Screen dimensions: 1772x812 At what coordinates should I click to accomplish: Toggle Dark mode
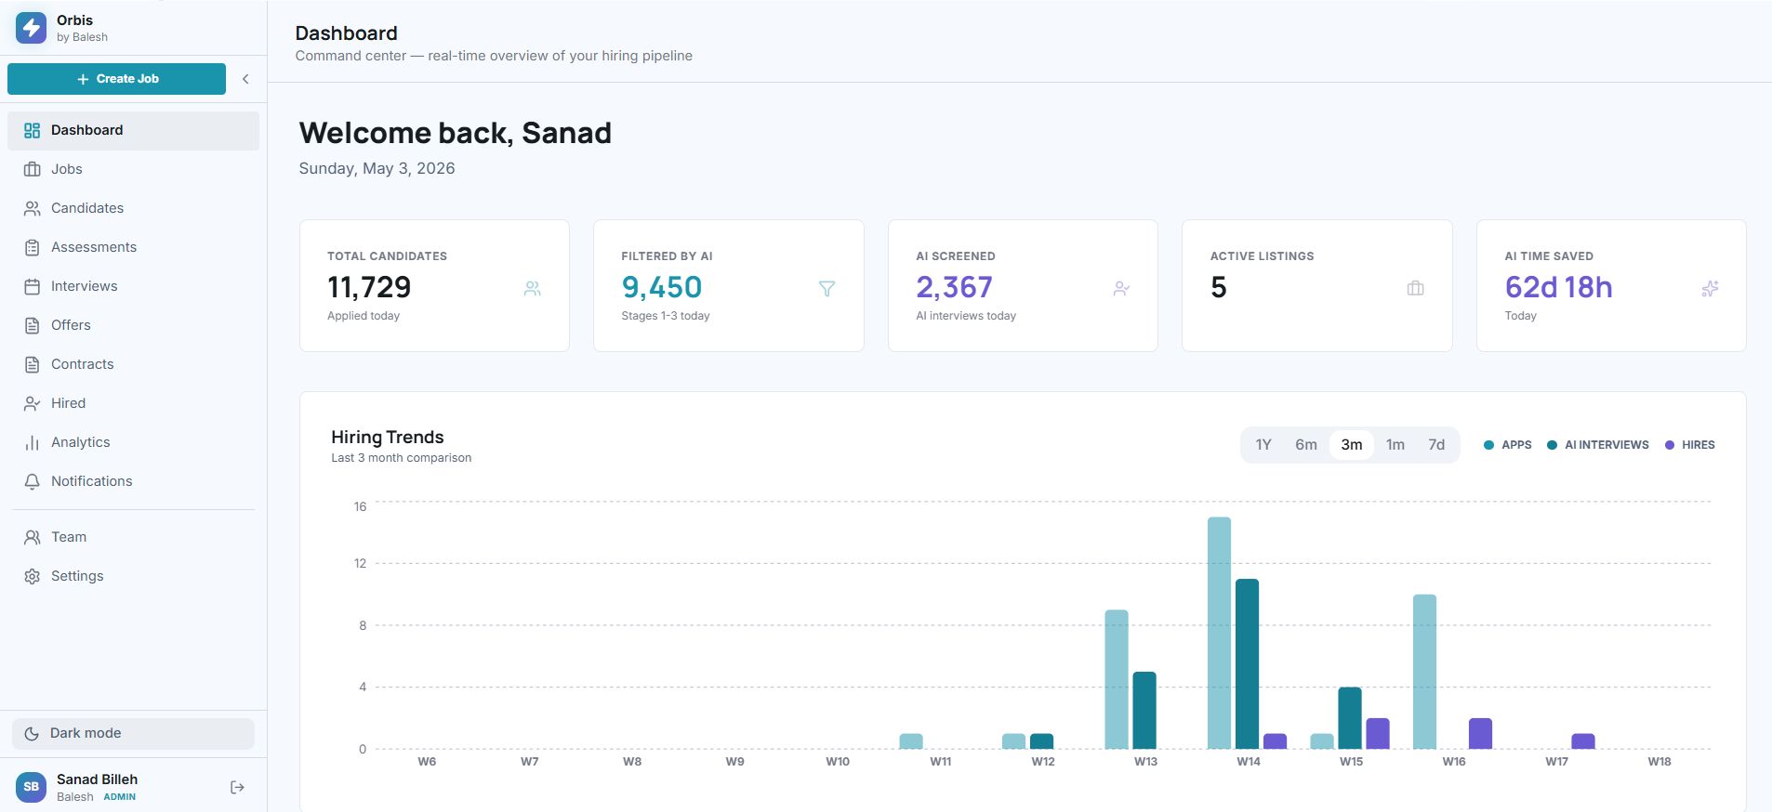click(x=133, y=733)
